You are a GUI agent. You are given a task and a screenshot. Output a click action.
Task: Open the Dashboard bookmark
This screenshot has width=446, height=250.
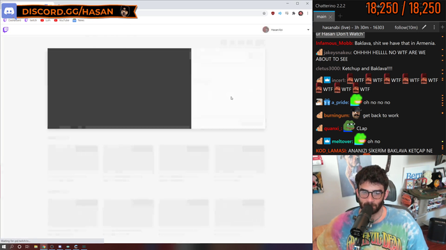(x=13, y=20)
